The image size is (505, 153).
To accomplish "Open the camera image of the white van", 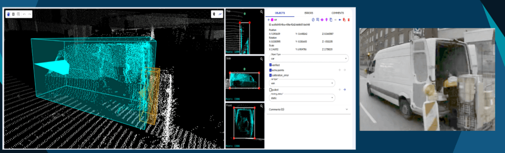I will pyautogui.click(x=427, y=79).
